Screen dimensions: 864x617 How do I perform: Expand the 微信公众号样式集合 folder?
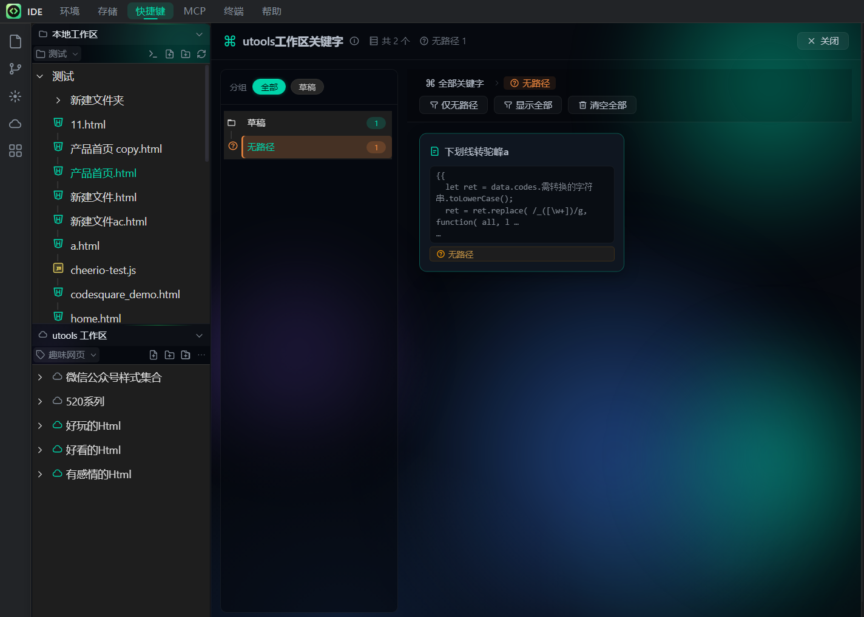pyautogui.click(x=40, y=378)
